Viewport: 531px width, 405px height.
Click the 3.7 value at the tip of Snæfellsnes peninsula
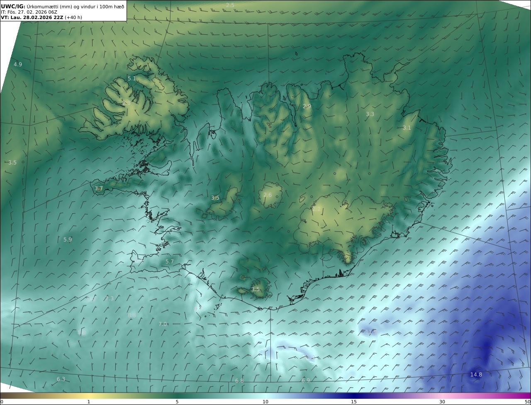point(98,188)
